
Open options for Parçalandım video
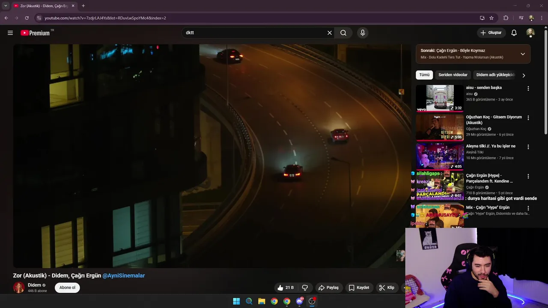pyautogui.click(x=528, y=176)
